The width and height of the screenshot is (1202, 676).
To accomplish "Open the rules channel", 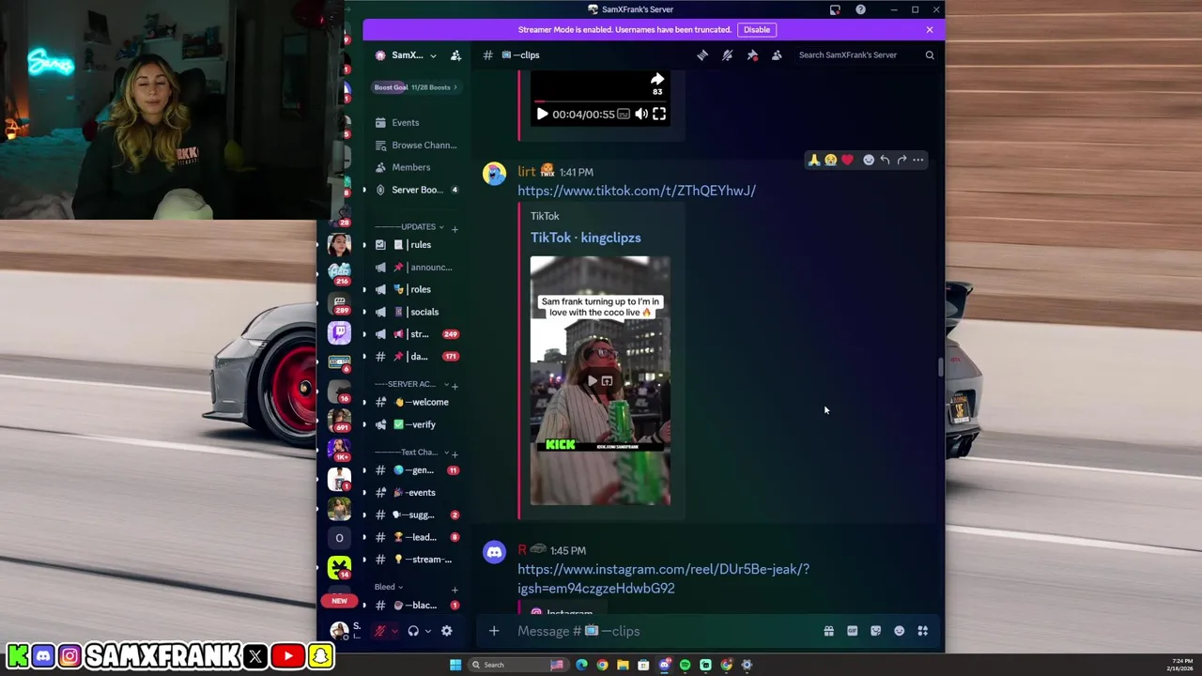I will 418,245.
